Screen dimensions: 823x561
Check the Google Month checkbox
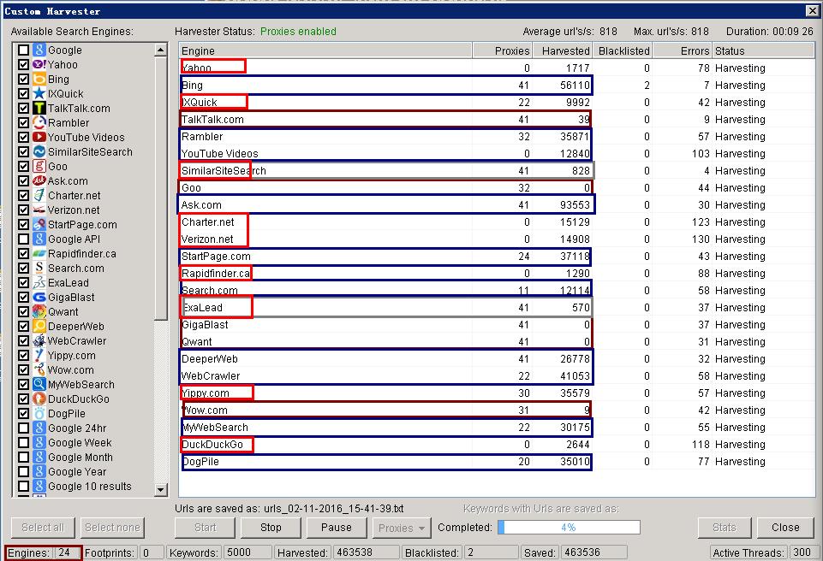coord(23,458)
